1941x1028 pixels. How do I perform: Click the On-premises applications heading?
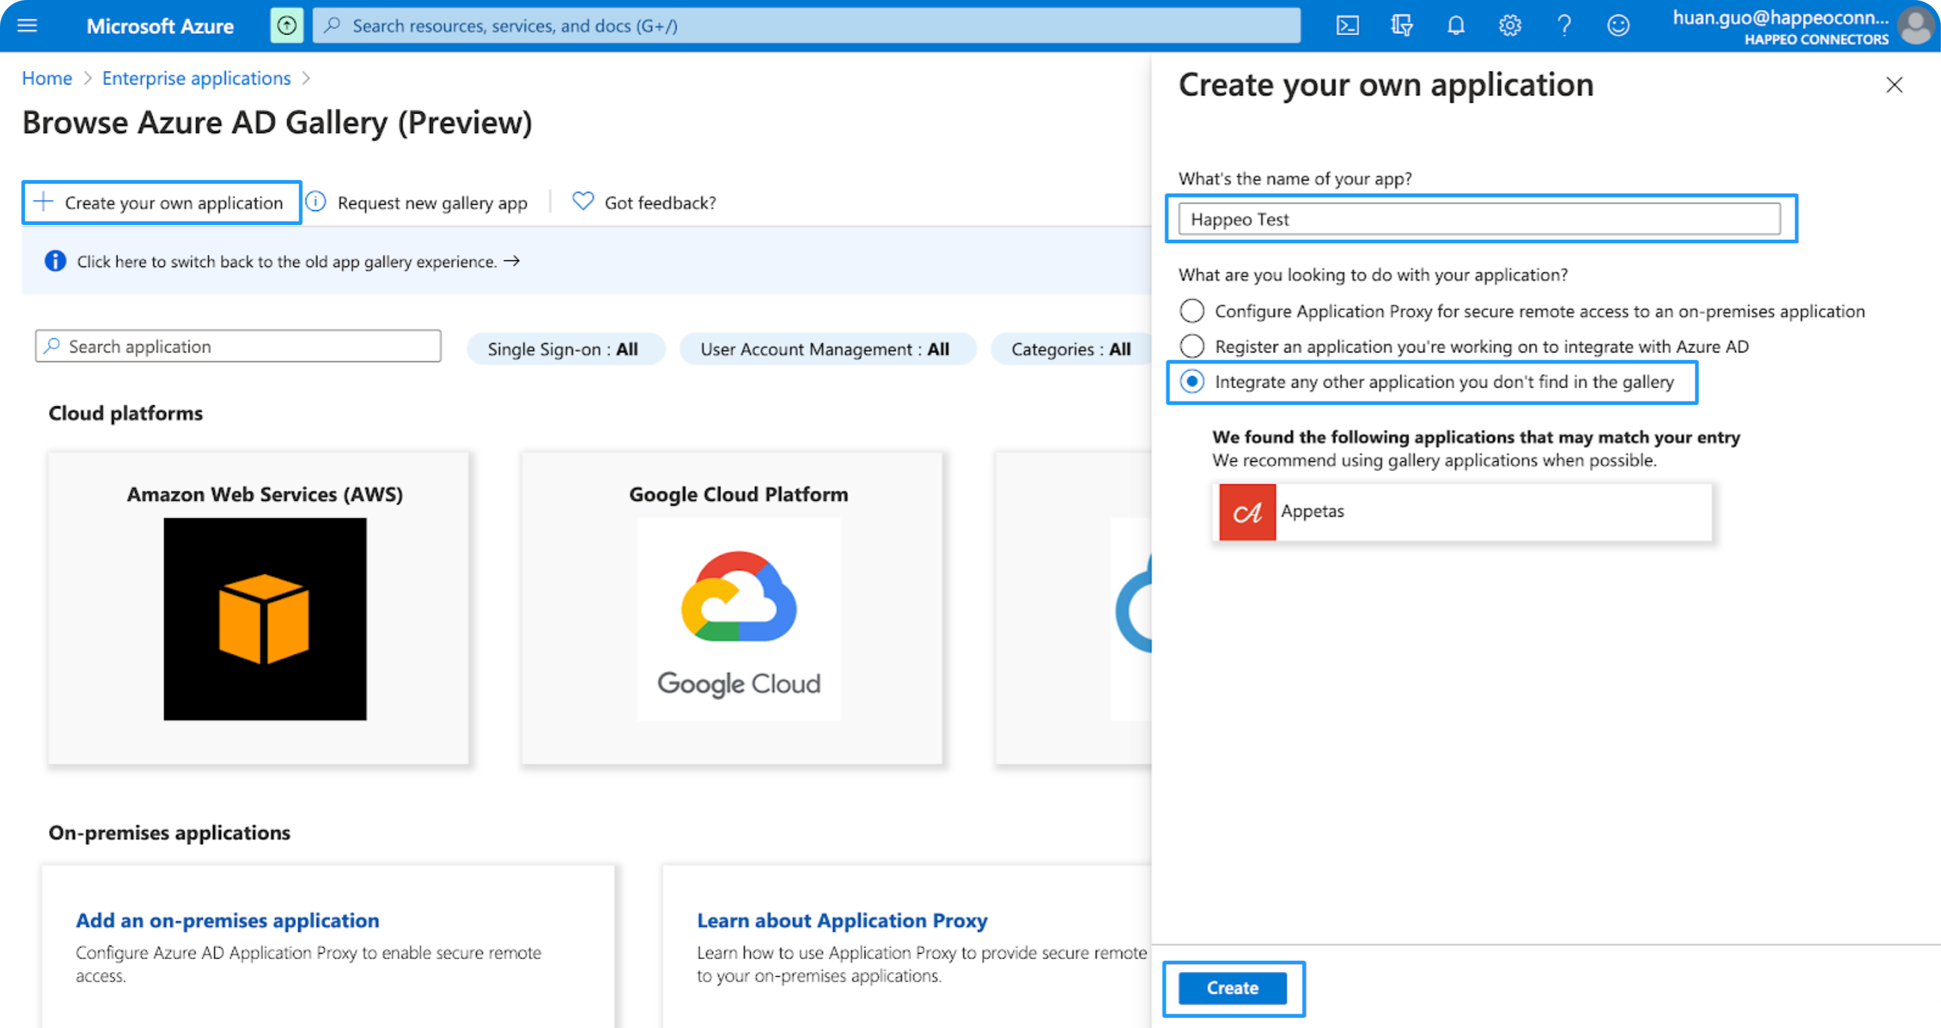[170, 832]
